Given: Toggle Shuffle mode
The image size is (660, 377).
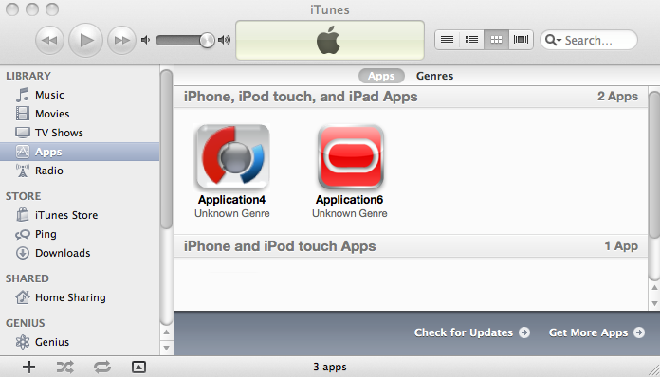Looking at the screenshot, I should pos(65,367).
